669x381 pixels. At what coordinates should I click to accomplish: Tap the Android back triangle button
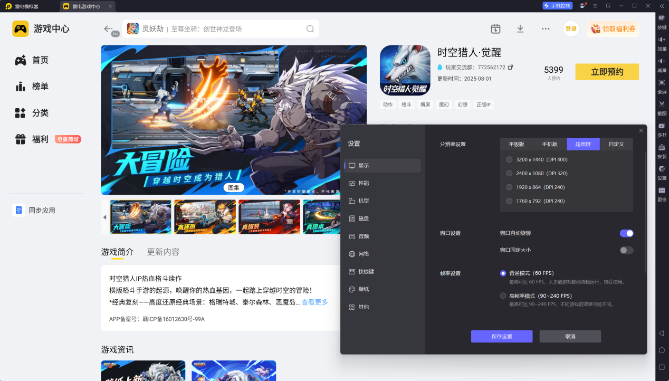[662, 333]
